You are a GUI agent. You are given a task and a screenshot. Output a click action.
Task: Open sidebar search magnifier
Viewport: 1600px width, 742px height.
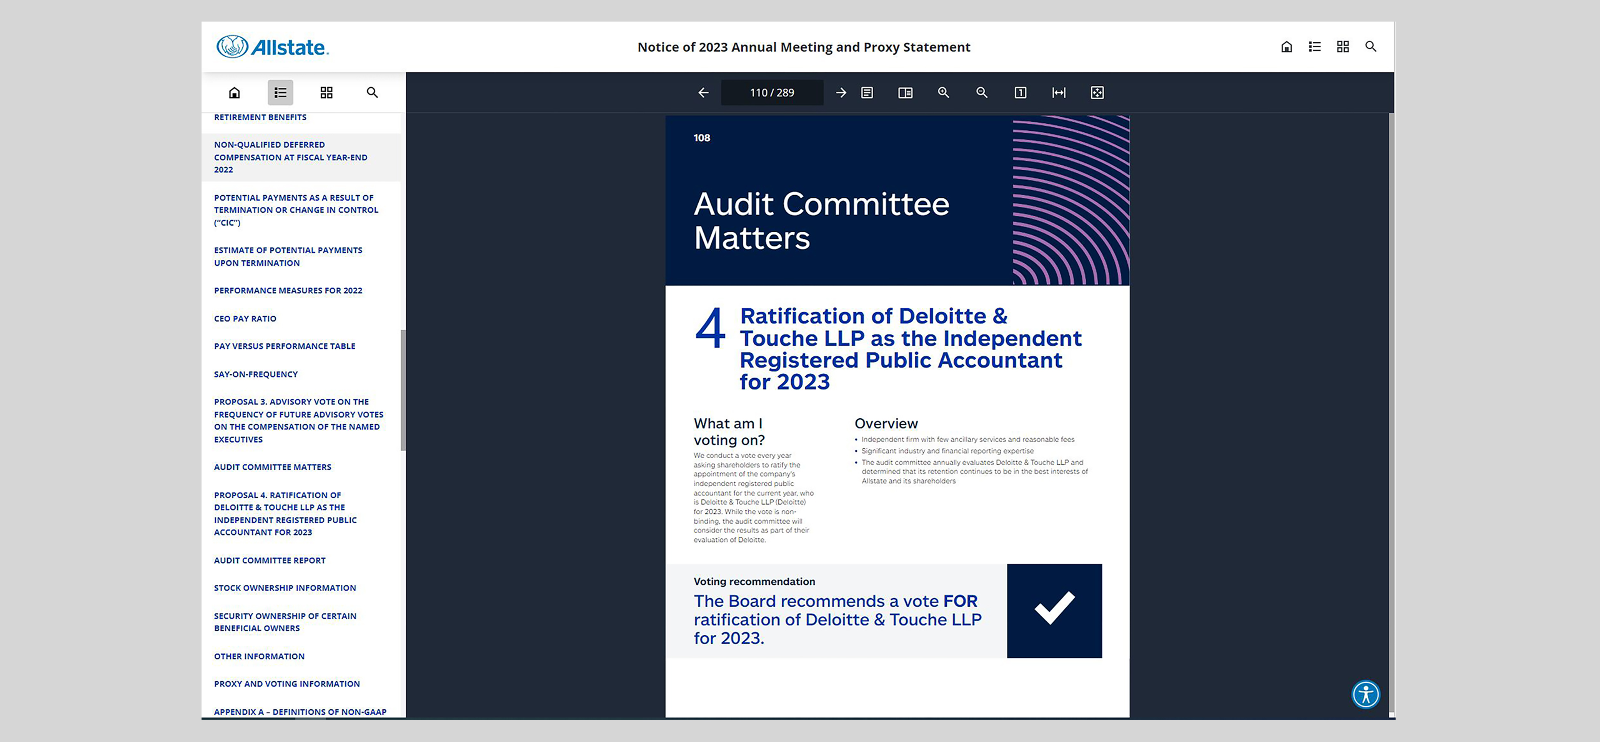pos(372,93)
